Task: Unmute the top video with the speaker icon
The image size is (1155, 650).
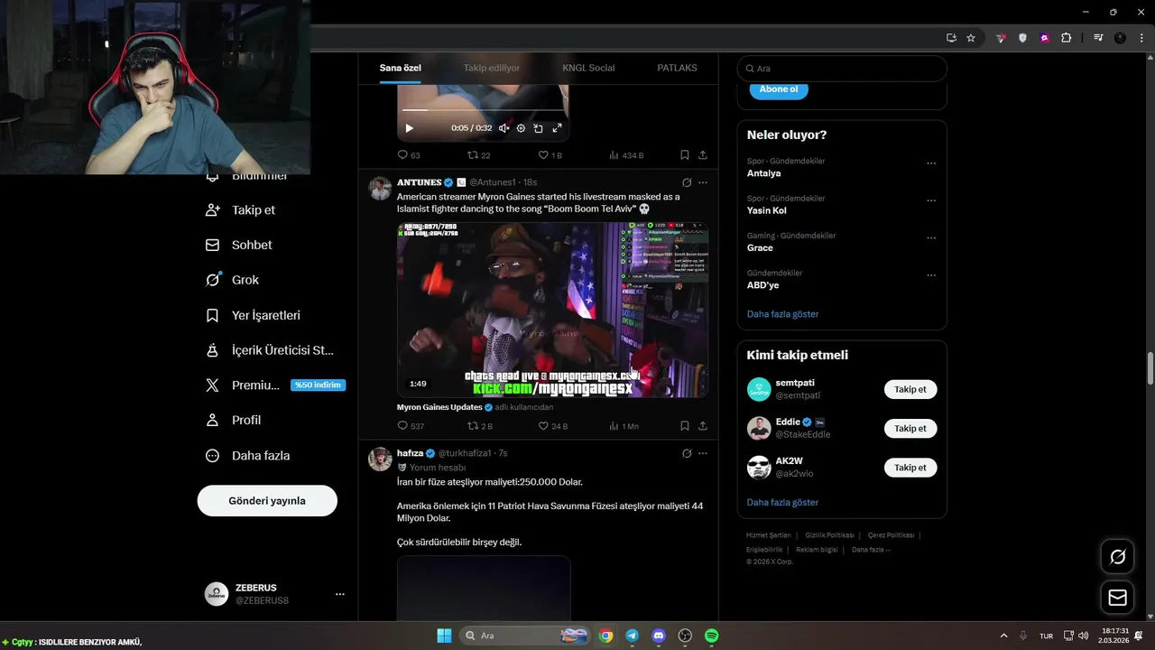Action: pyautogui.click(x=504, y=128)
